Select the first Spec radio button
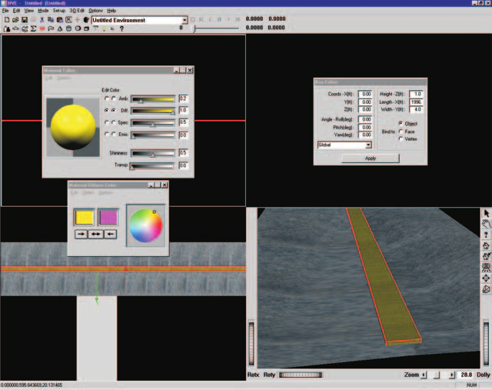This screenshot has width=492, height=390. tap(107, 122)
